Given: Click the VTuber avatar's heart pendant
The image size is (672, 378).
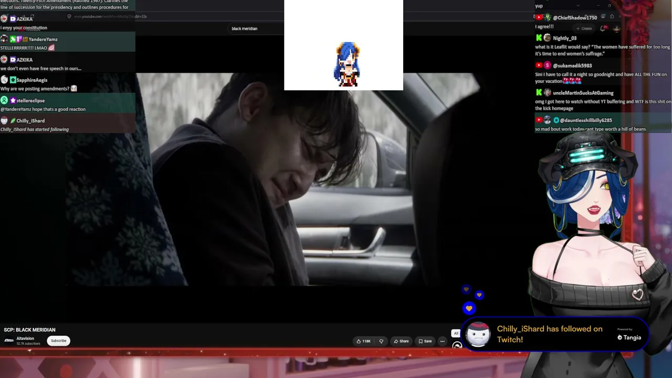Looking at the screenshot, I should point(637,295).
